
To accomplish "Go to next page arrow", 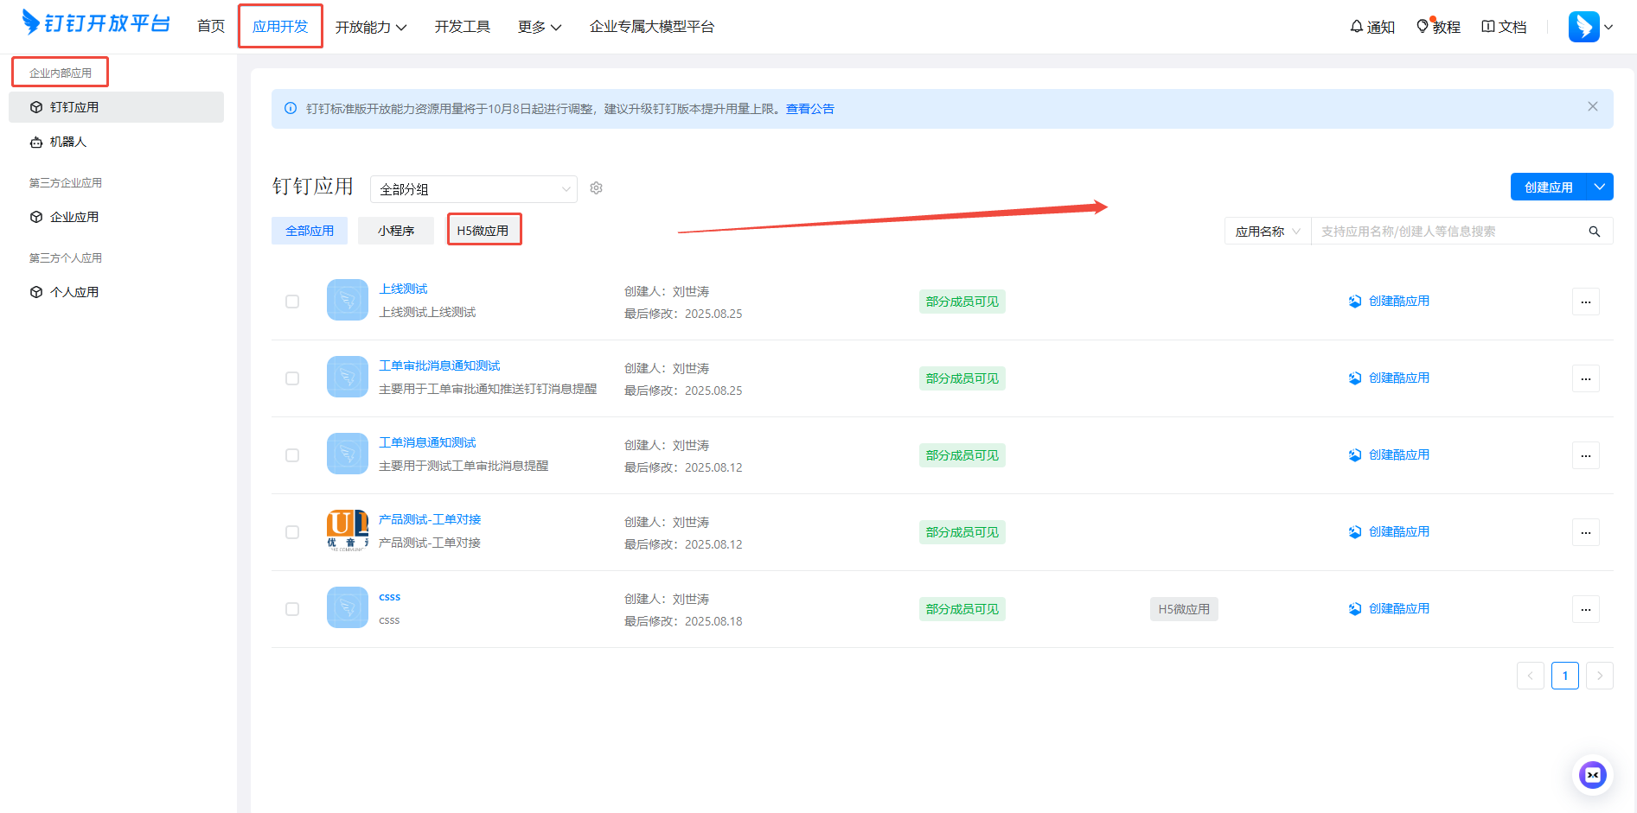I will 1599,676.
